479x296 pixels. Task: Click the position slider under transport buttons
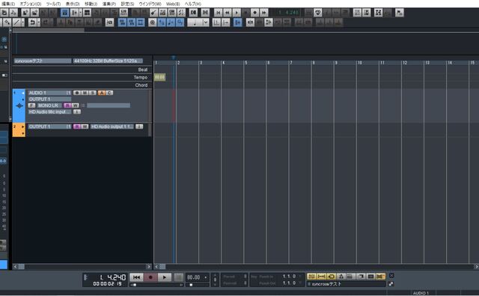(x=156, y=285)
